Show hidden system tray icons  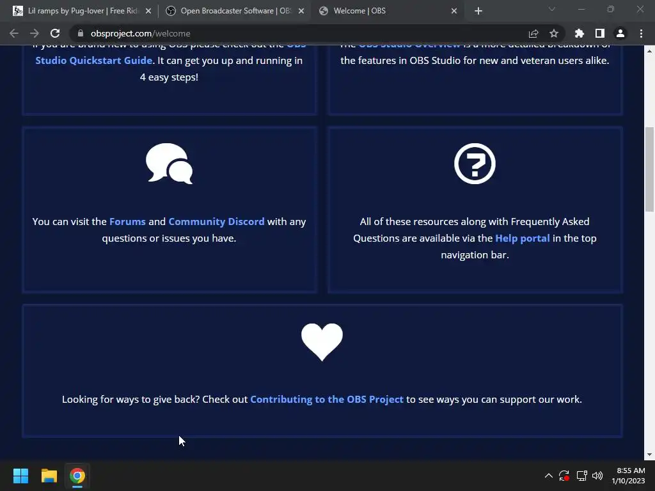click(x=548, y=476)
